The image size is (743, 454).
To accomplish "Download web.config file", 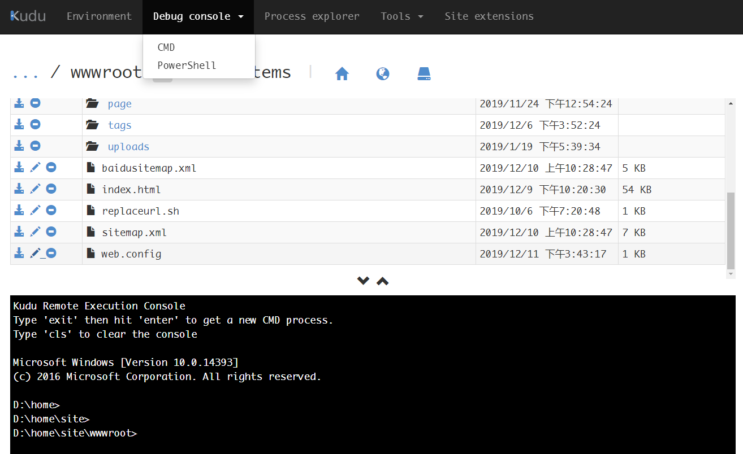I will click(19, 253).
